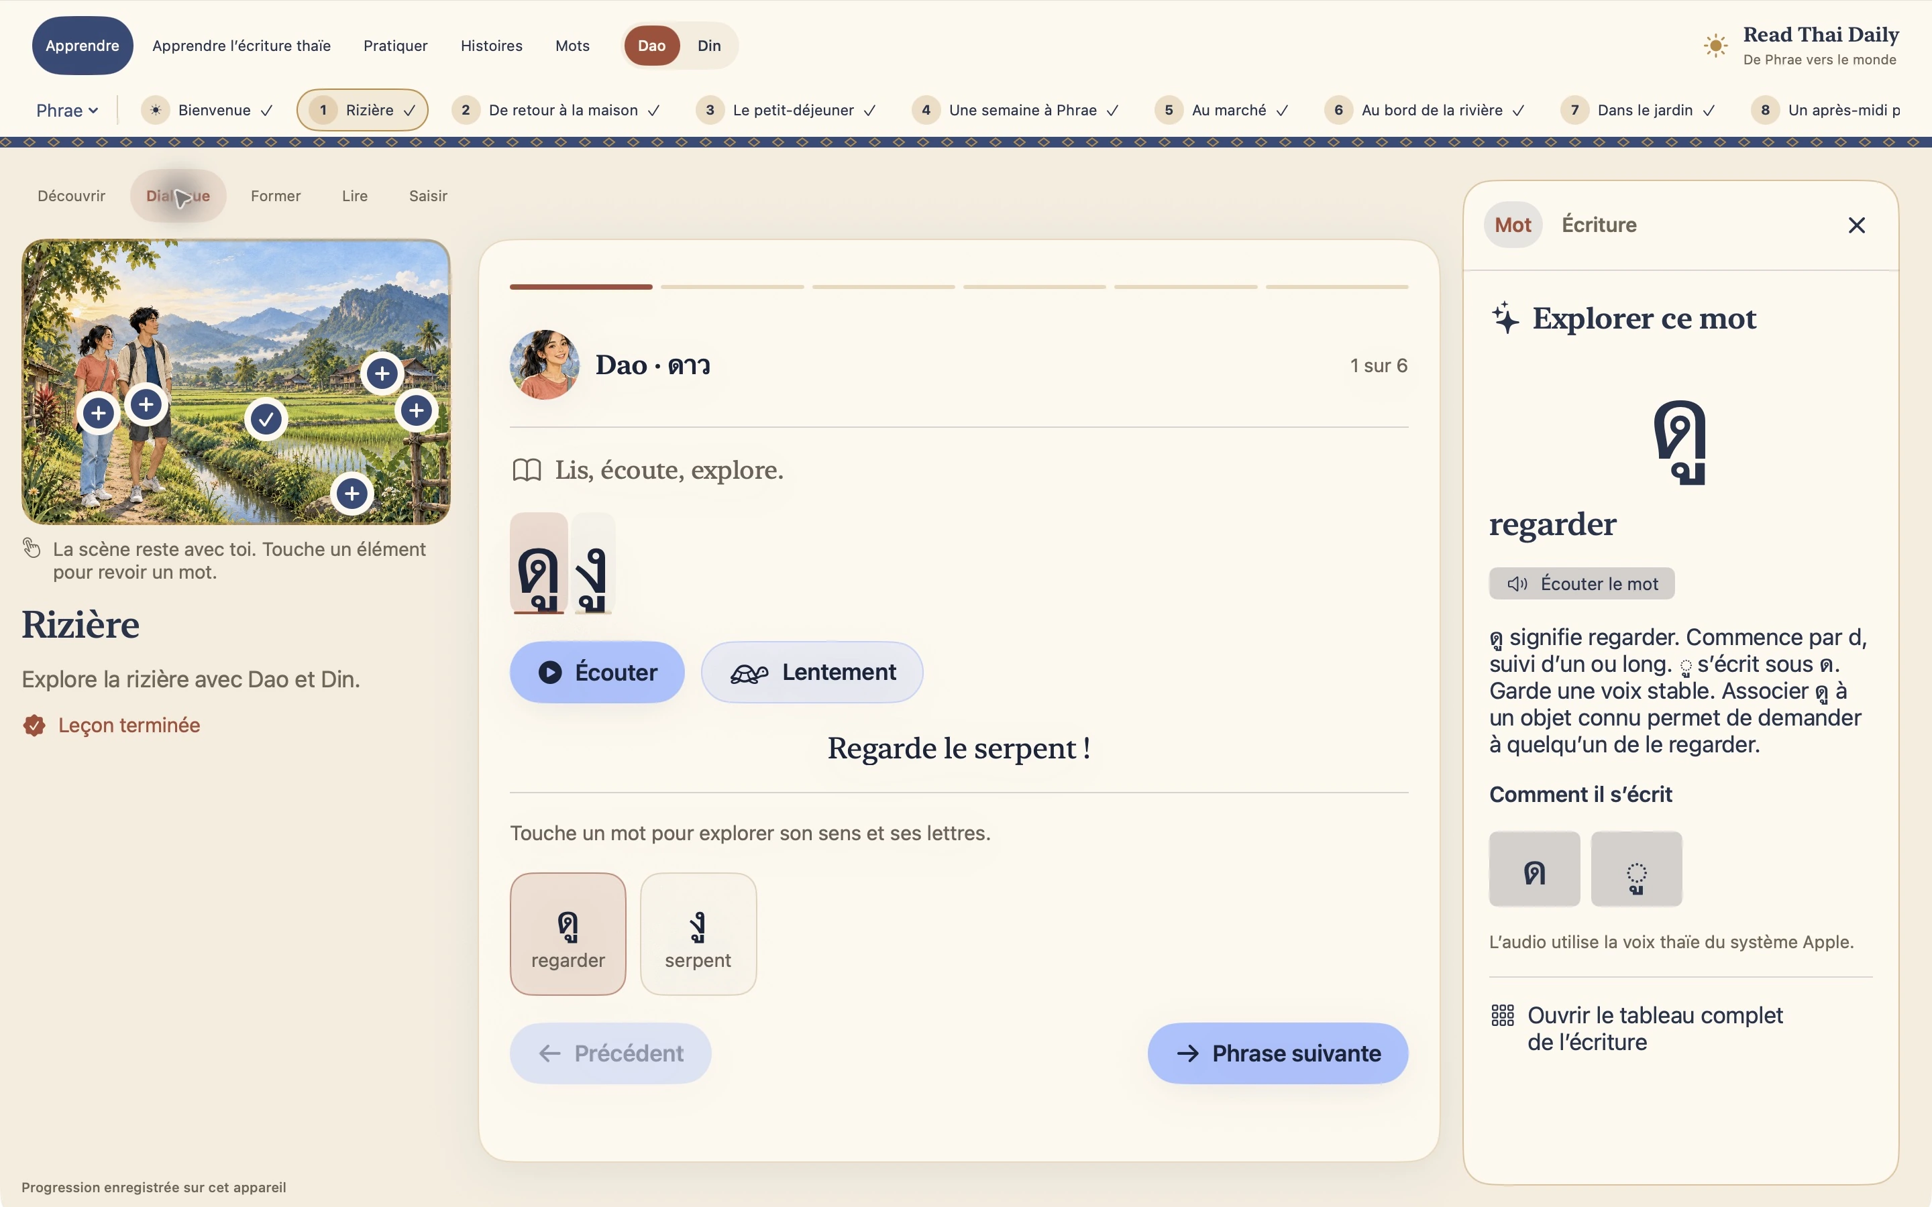
Task: Click the open book icon beside Lis, écoute, explore
Action: pyautogui.click(x=527, y=469)
